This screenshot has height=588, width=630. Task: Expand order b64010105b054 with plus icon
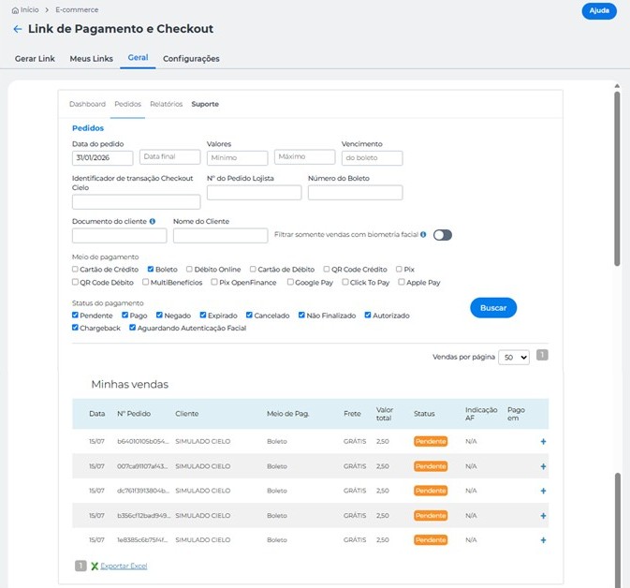(x=543, y=441)
